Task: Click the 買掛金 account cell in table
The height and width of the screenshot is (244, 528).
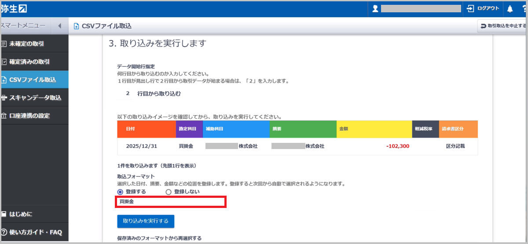Action: click(187, 146)
